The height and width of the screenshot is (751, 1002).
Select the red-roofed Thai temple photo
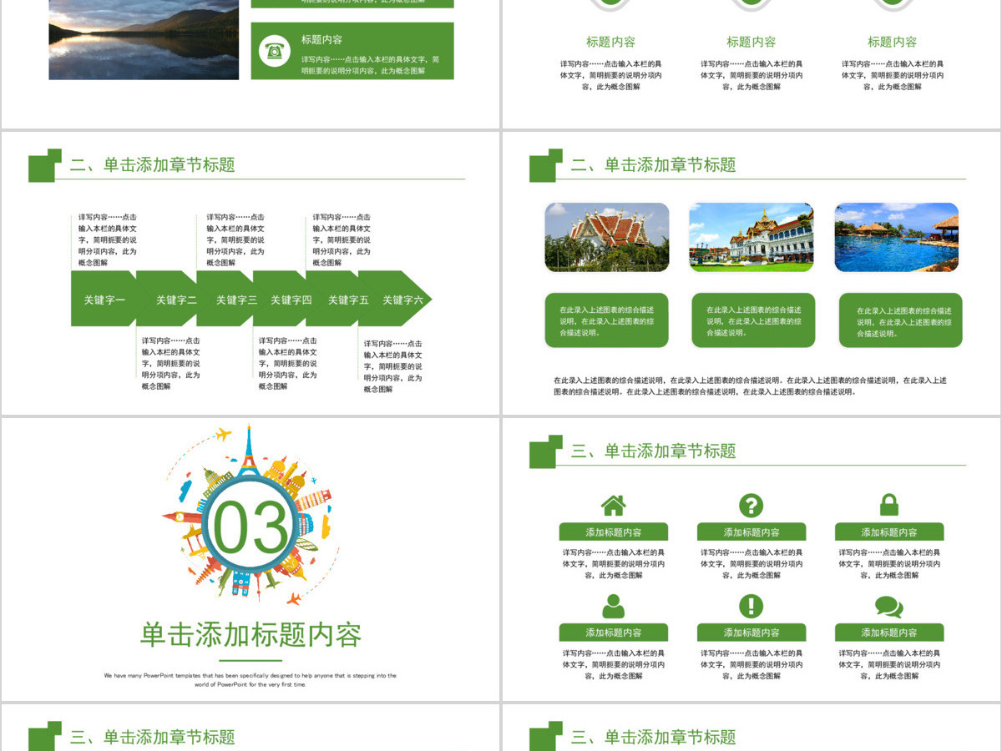pos(607,237)
